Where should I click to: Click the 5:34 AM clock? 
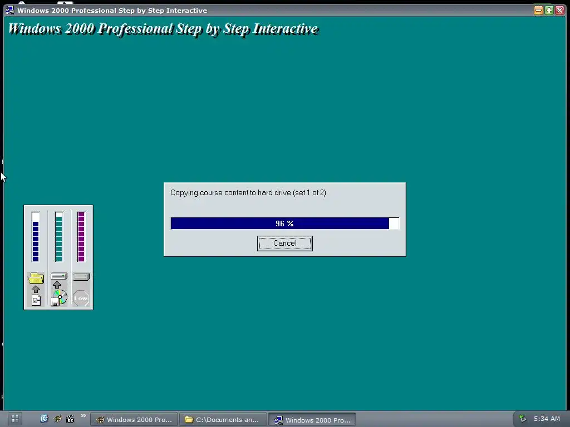tap(547, 419)
